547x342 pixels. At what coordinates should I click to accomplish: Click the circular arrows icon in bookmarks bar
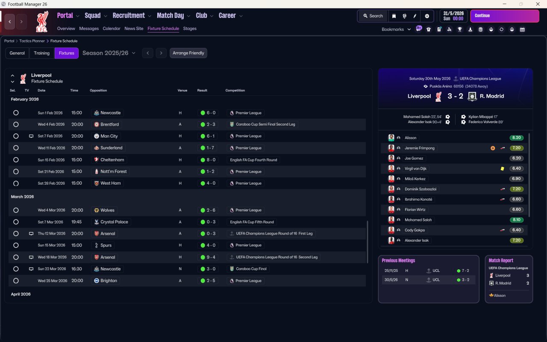[502, 29]
